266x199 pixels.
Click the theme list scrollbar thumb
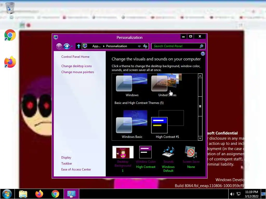200,106
